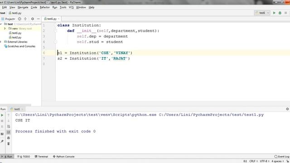This screenshot has height=163, width=290.
Task: Open the Run panel settings gear
Action: pos(287,109)
